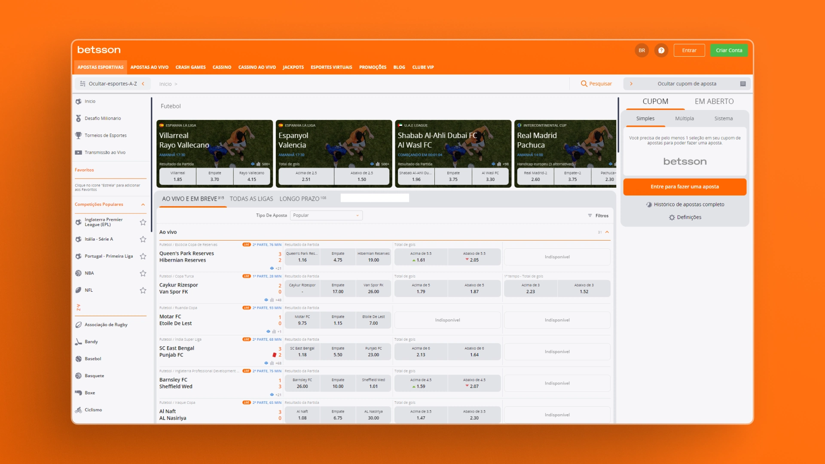Click the Filtros filter icon
825x464 pixels.
590,216
